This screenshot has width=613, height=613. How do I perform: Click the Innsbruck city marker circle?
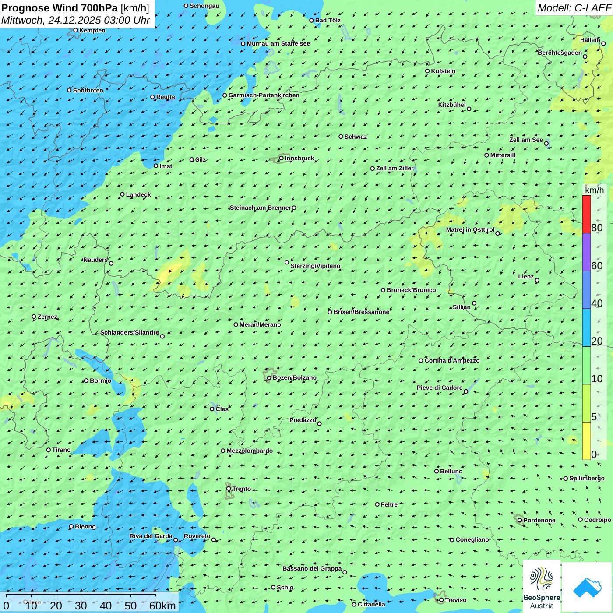(282, 158)
